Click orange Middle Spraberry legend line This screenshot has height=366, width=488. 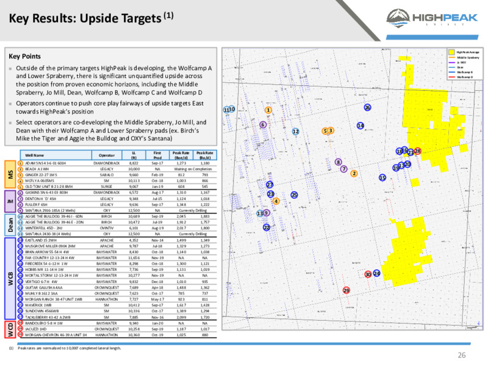(x=451, y=57)
